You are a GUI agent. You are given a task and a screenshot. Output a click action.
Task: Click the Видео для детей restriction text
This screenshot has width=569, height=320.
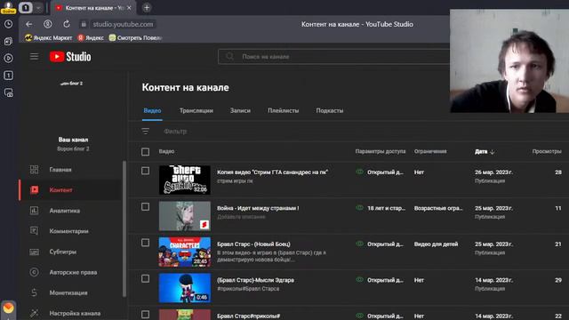click(x=436, y=244)
